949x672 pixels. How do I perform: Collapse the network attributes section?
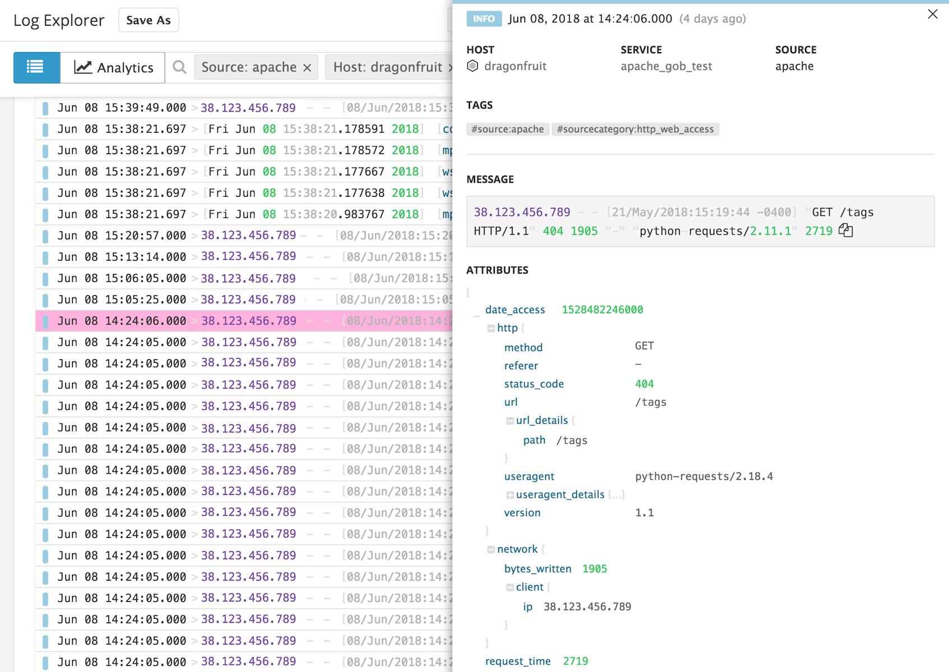click(x=490, y=549)
